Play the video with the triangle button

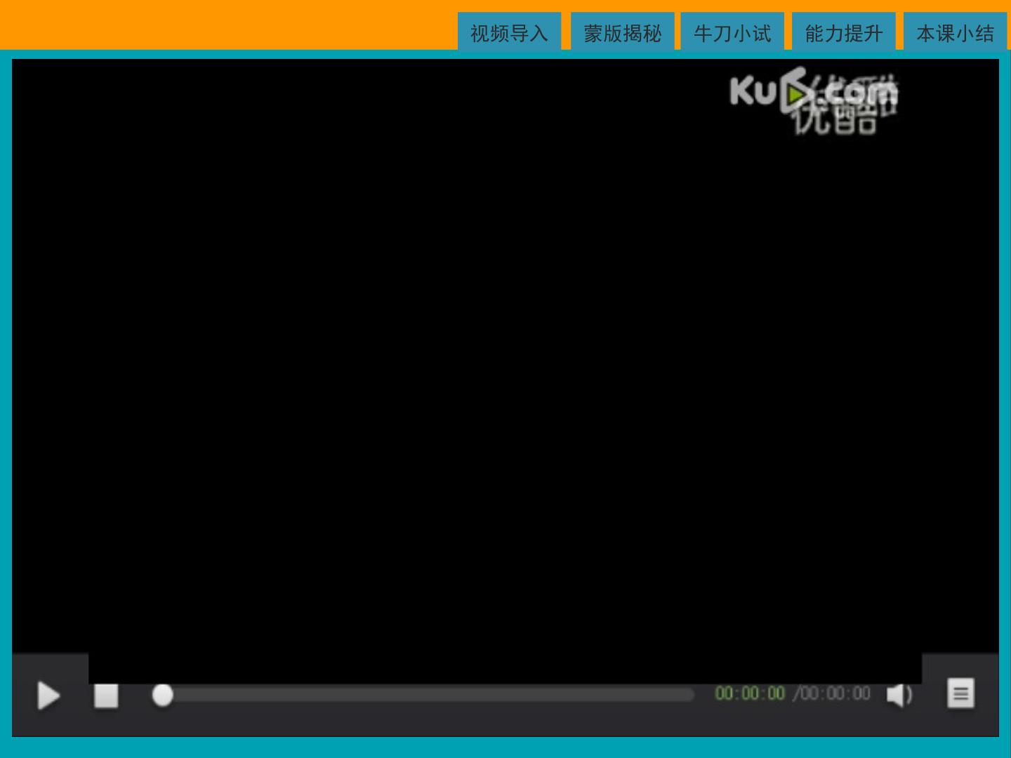48,696
